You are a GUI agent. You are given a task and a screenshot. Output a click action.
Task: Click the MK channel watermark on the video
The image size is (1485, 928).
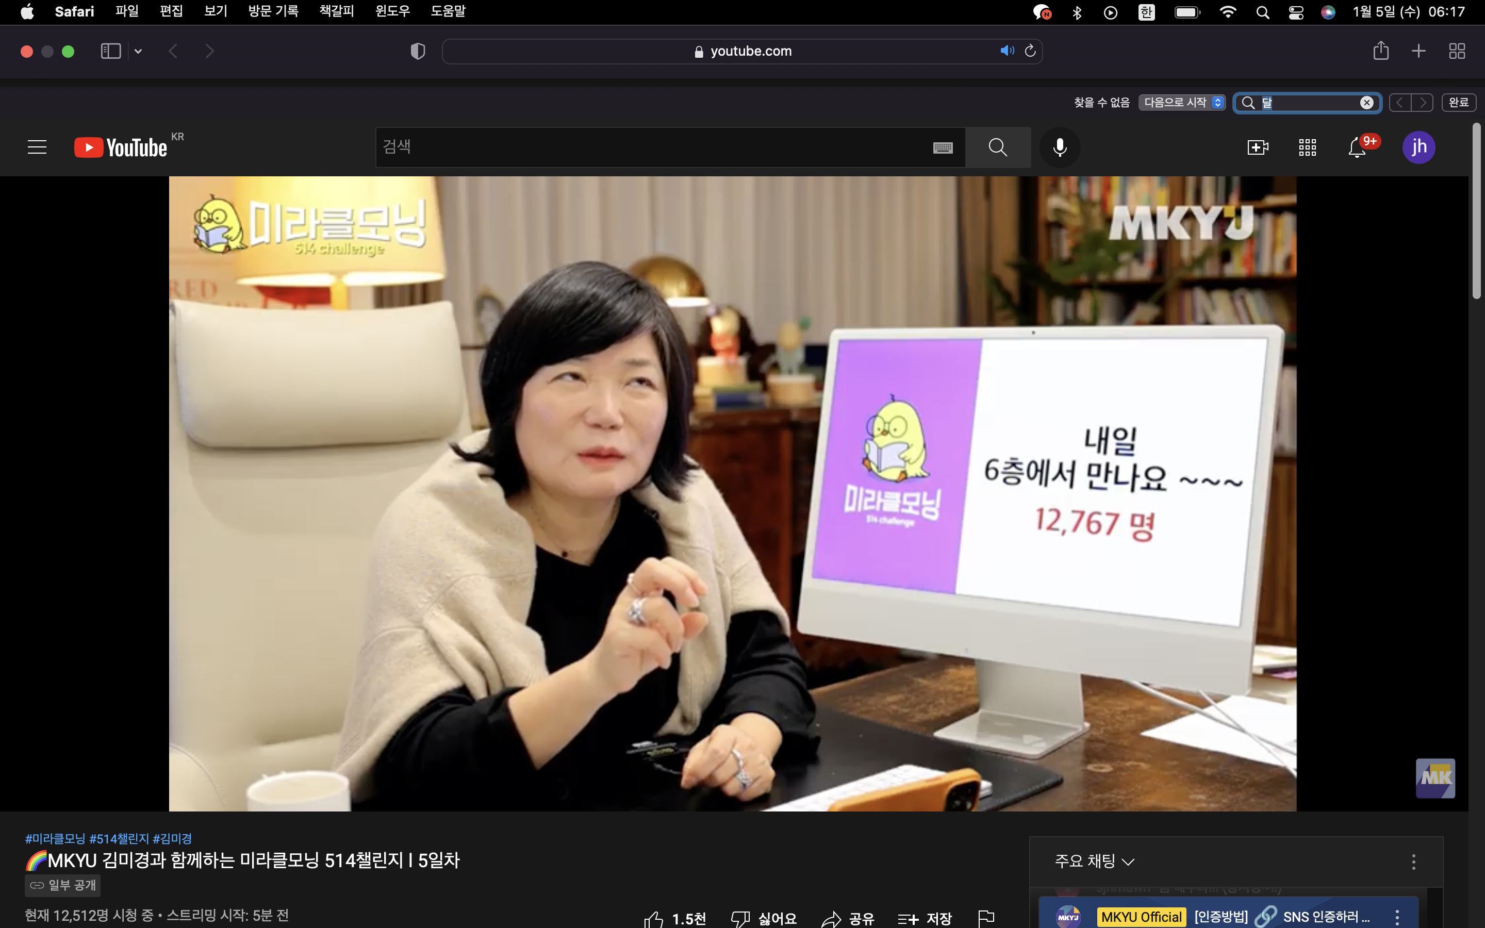pyautogui.click(x=1434, y=777)
